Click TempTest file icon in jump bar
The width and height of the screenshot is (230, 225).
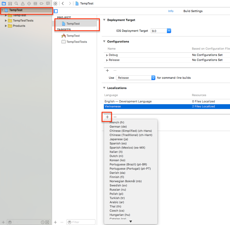(x=77, y=3)
